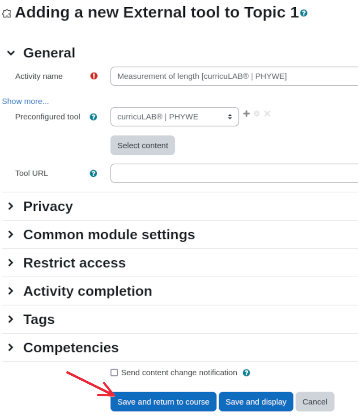Open help for Tool URL
Viewport: 358px width, 420px height.
coord(93,174)
